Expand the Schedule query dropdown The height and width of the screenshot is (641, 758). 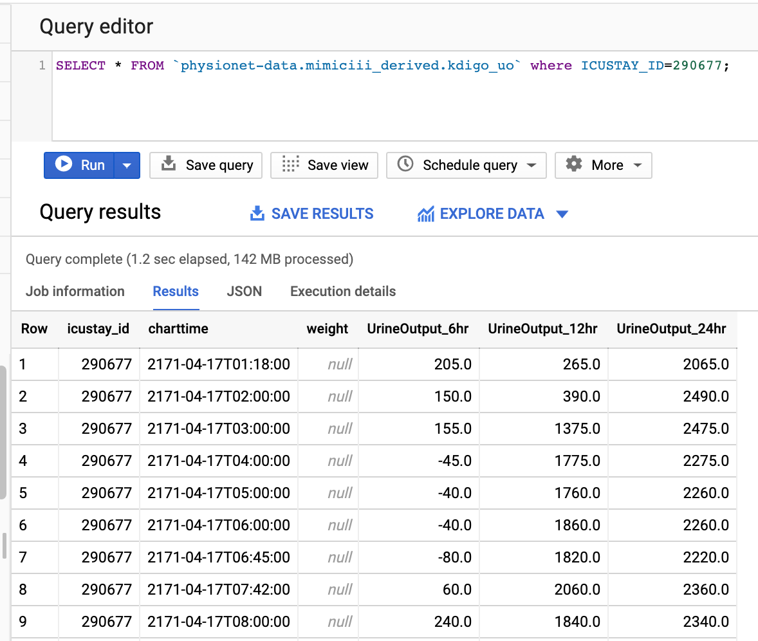pos(534,165)
